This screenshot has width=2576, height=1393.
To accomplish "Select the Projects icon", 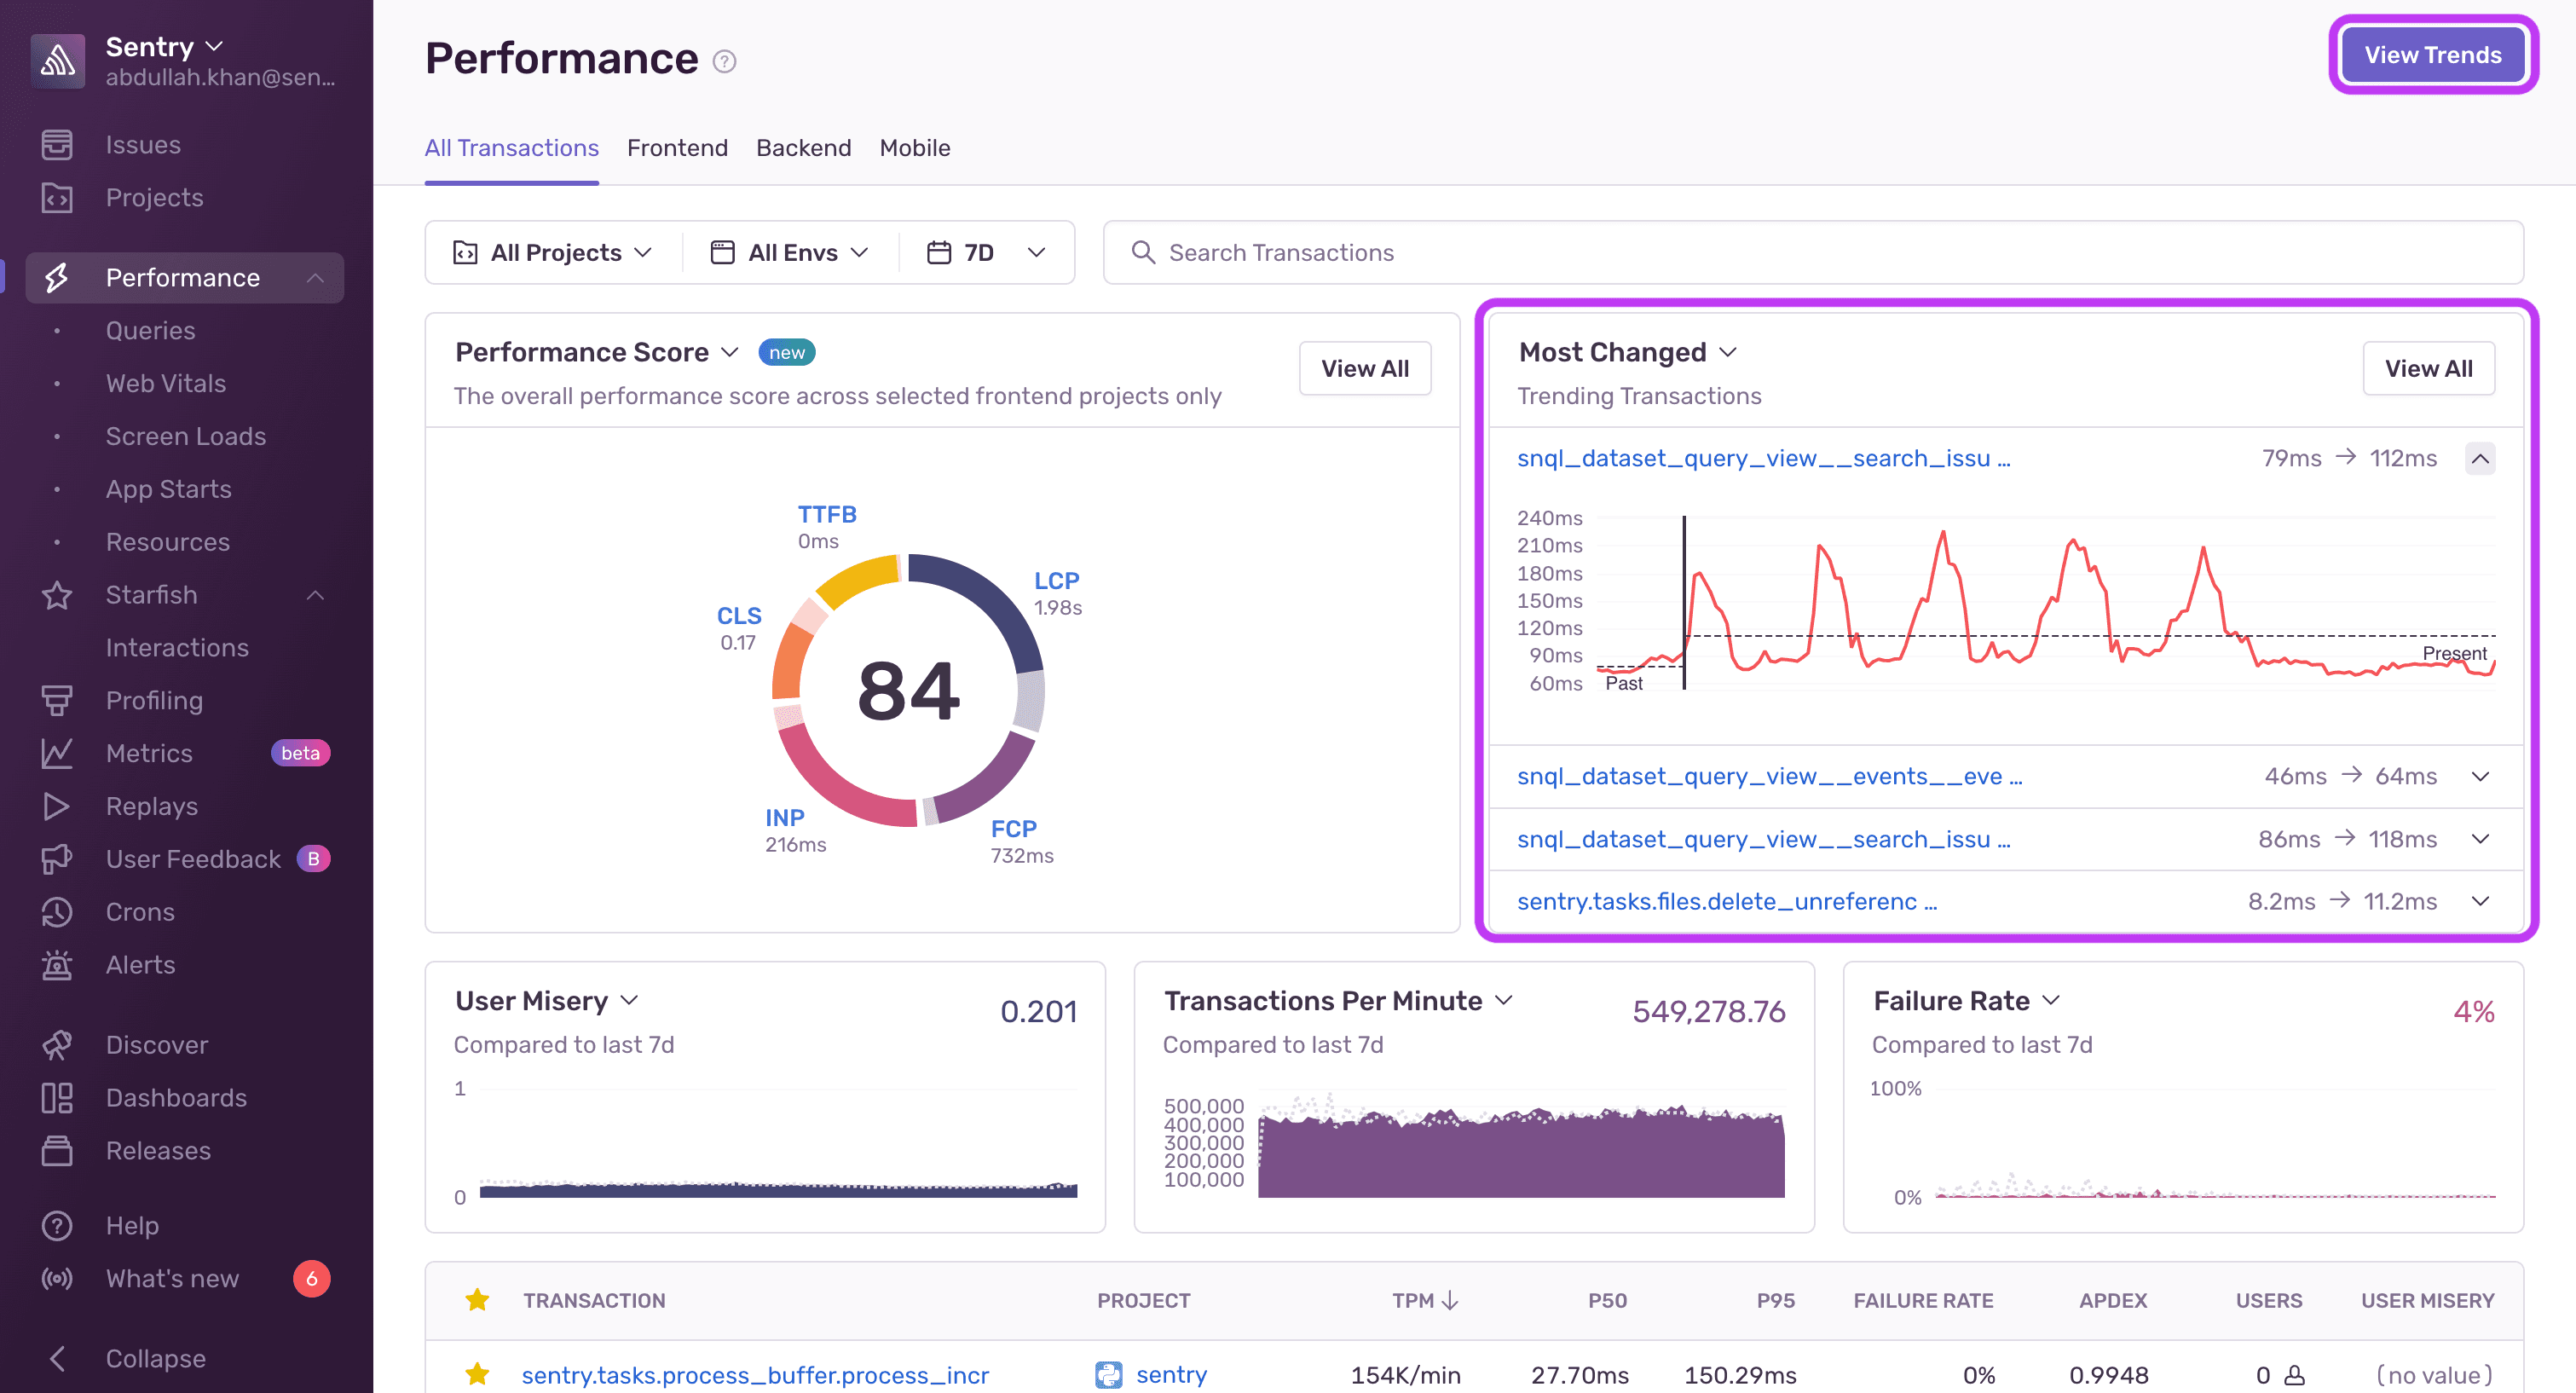I will (57, 198).
